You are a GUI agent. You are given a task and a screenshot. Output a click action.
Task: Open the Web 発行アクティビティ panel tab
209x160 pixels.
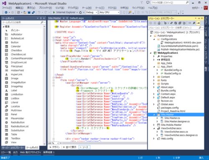(31, 152)
